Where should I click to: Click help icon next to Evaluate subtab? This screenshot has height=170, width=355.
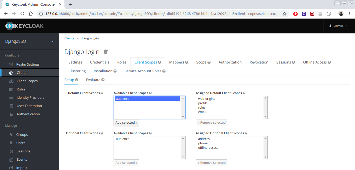pos(103,80)
